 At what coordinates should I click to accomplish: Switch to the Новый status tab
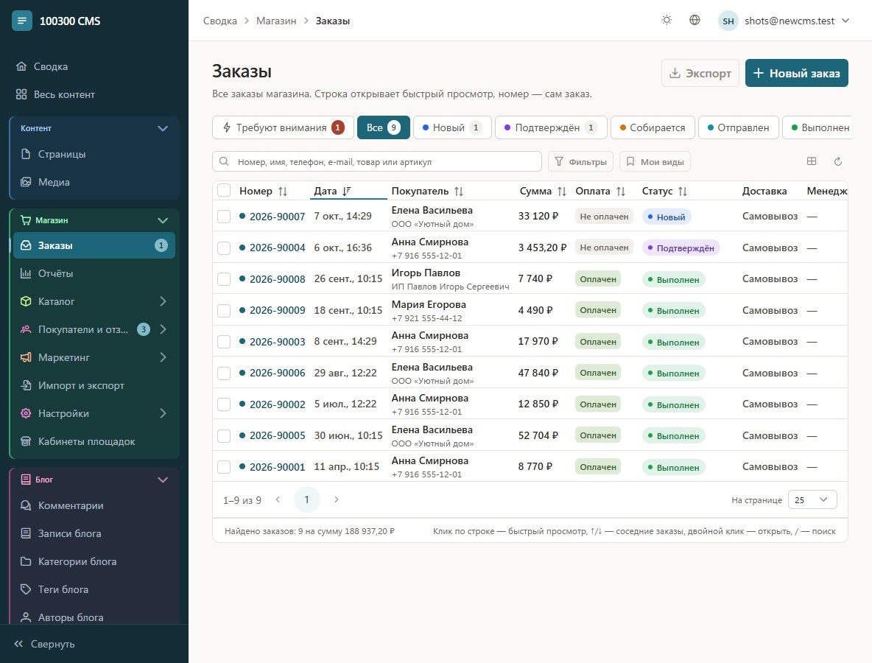452,127
